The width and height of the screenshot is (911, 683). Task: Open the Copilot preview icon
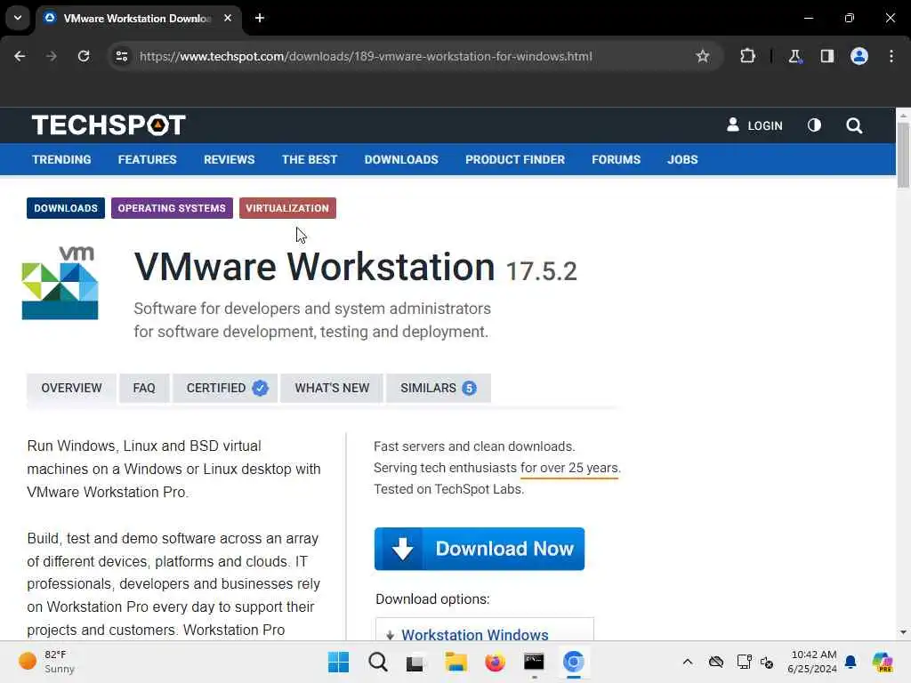pos(882,662)
